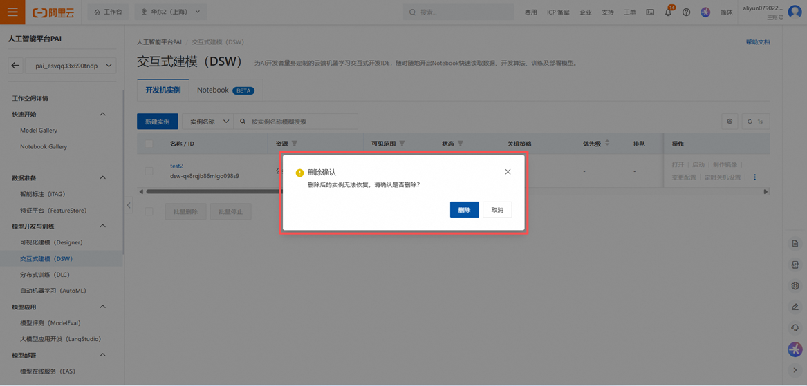Click the instance search magnifier icon
Image resolution: width=807 pixels, height=386 pixels.
243,122
